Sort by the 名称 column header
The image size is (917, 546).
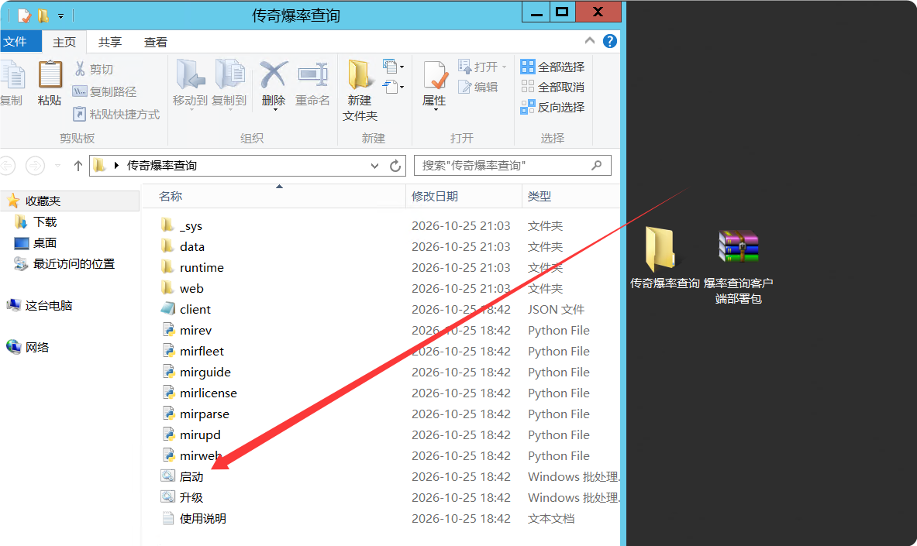pyautogui.click(x=274, y=197)
